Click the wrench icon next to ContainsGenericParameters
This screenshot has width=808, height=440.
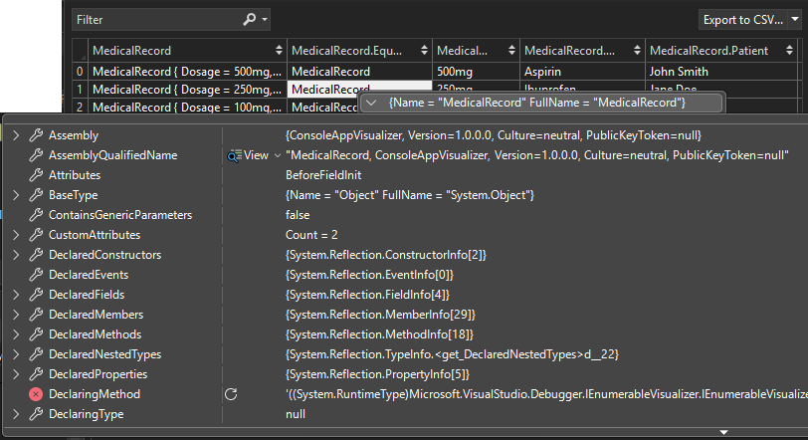[36, 215]
